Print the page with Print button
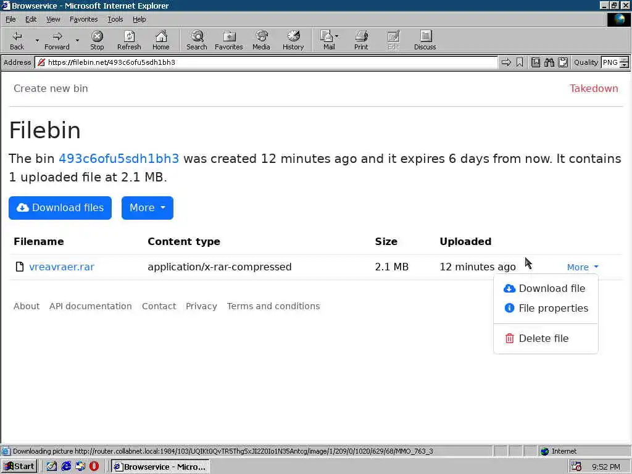This screenshot has width=632, height=474. 361,40
